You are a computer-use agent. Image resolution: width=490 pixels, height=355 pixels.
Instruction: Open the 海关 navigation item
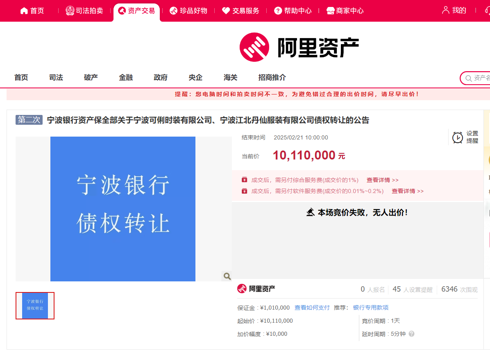pos(230,77)
